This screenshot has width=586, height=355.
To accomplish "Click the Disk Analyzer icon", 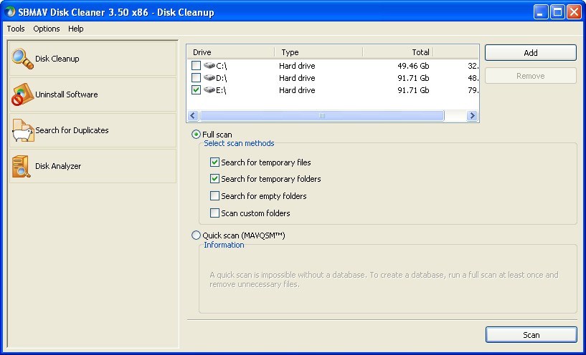I will coord(21,166).
